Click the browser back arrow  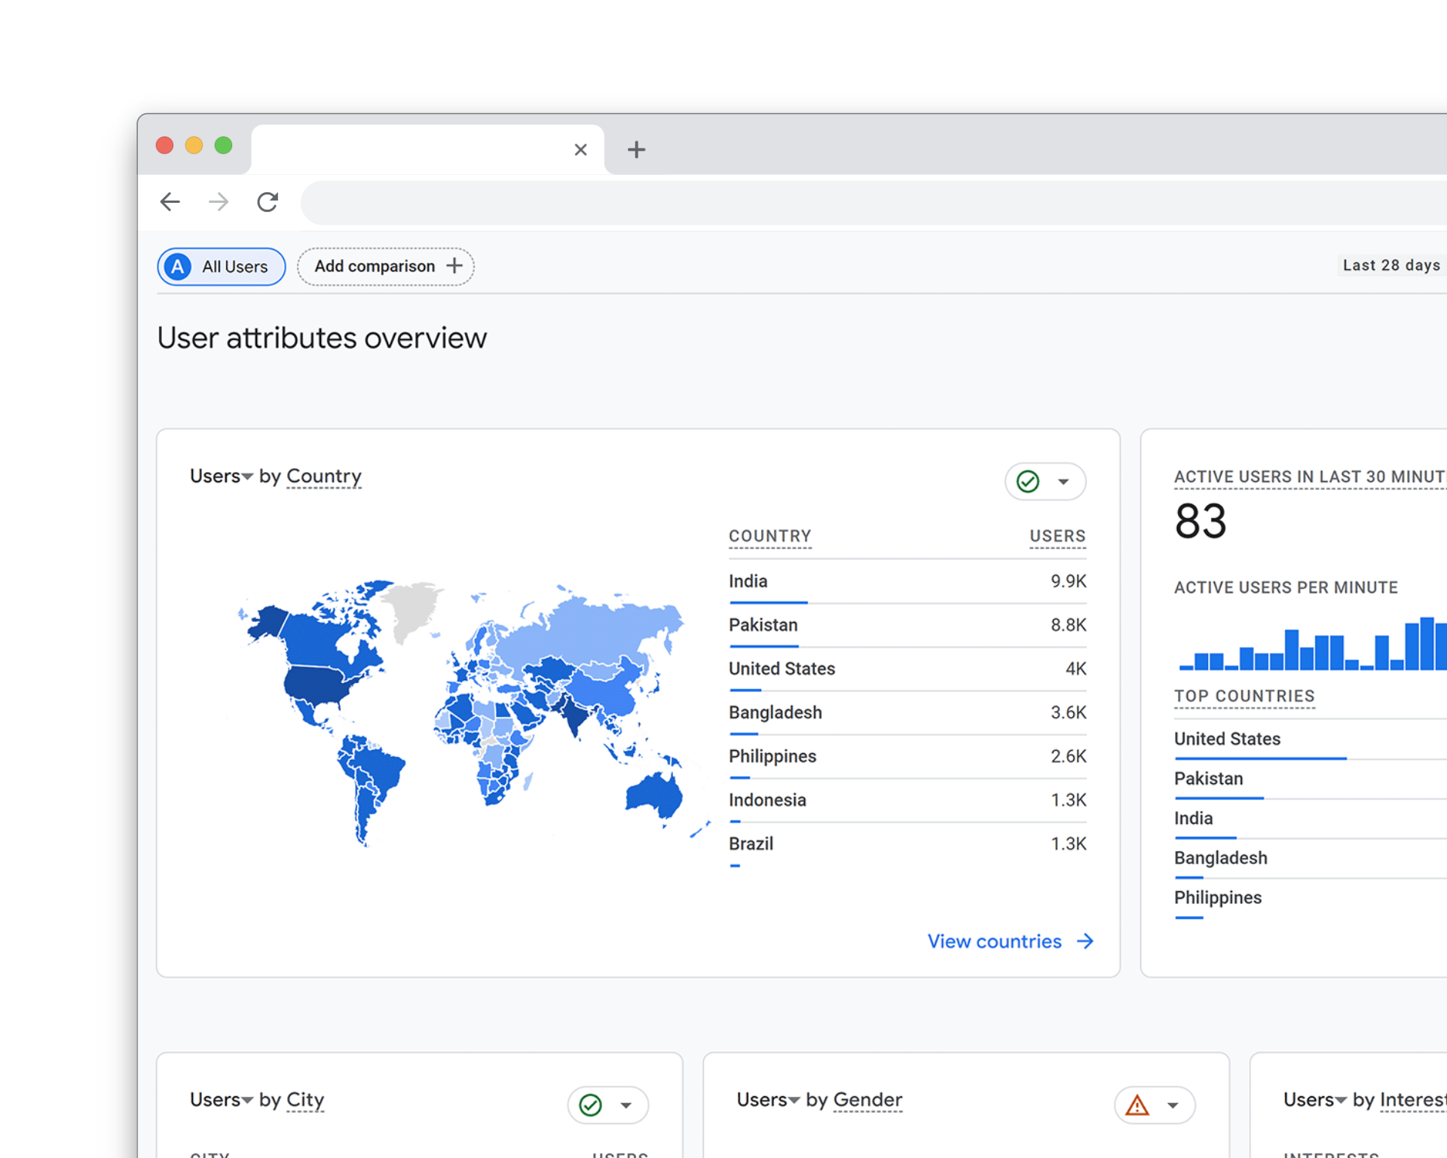pyautogui.click(x=170, y=202)
